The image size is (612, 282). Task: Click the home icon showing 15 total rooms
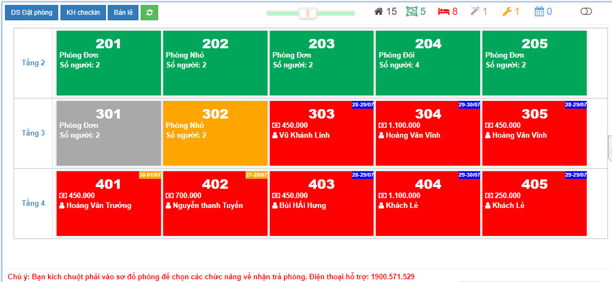tap(379, 12)
